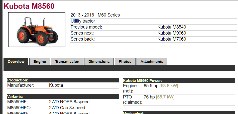Open the Transmission tab
The width and height of the screenshot is (238, 114).
click(67, 61)
